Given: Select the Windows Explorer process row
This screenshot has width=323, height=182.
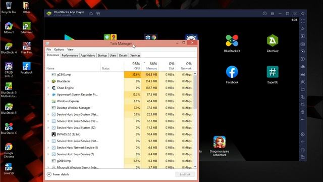Looking at the screenshot, I should [119, 101].
